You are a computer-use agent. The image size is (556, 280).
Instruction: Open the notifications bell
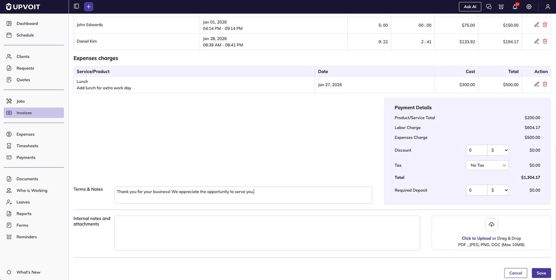click(515, 7)
